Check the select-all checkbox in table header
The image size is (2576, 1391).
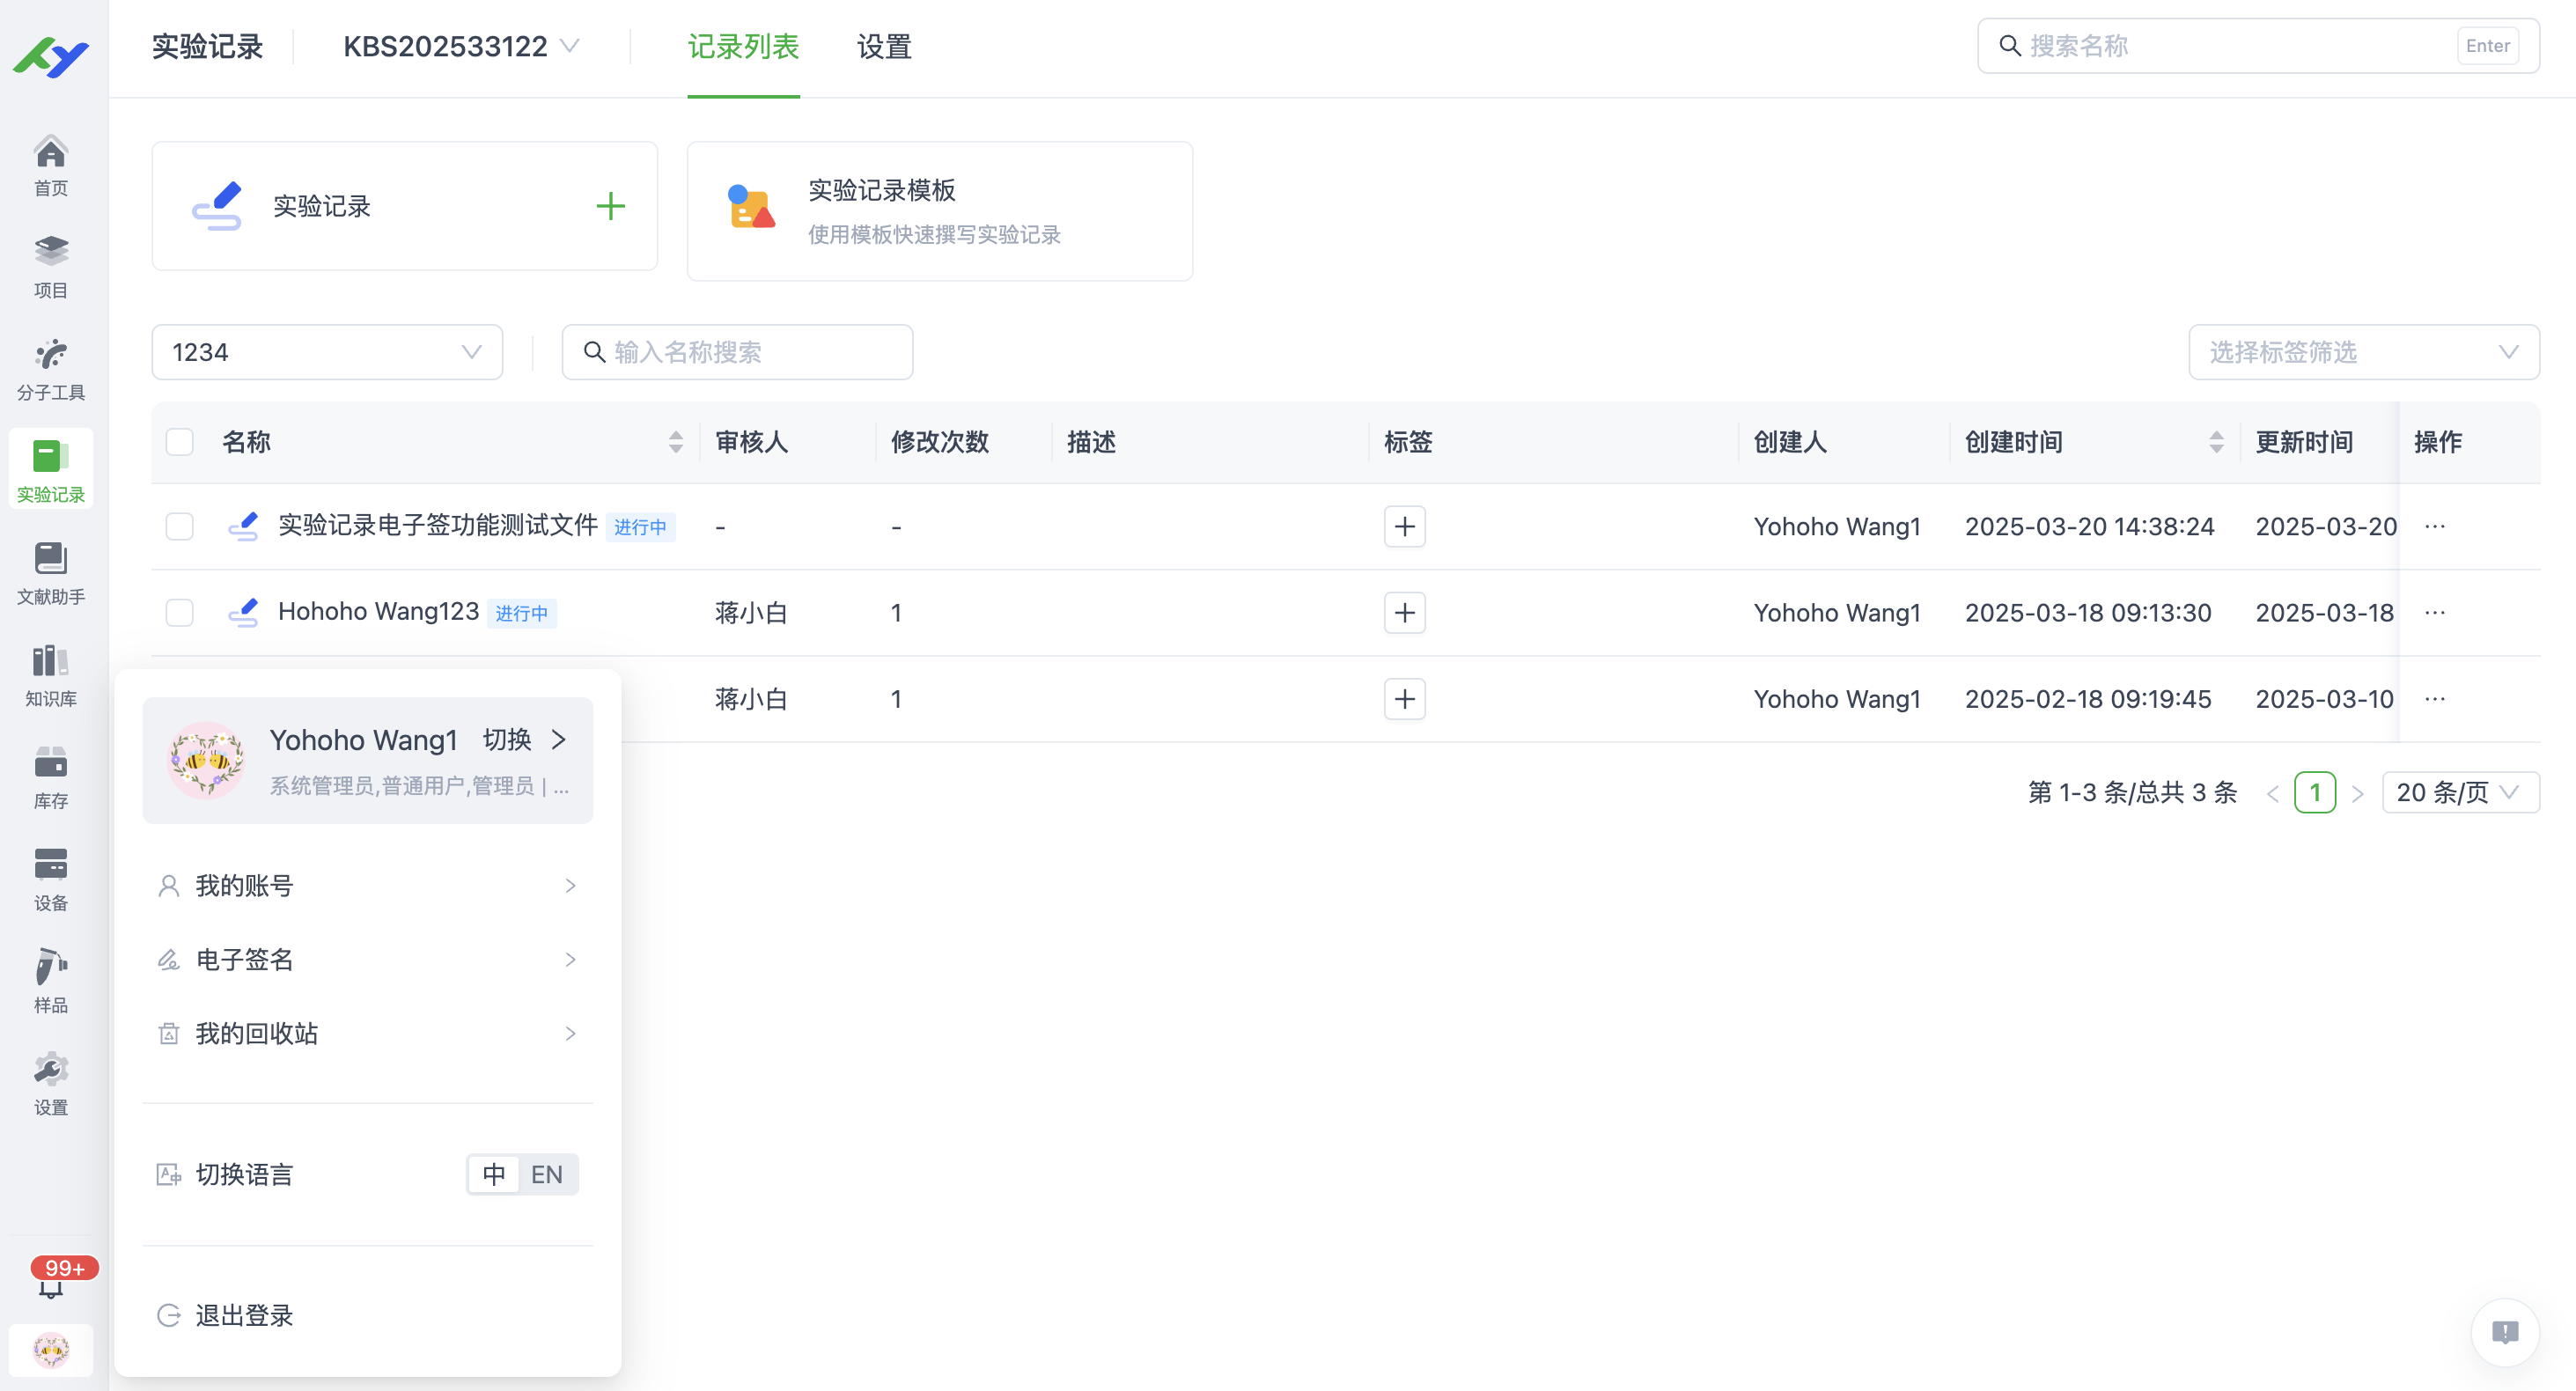(179, 441)
